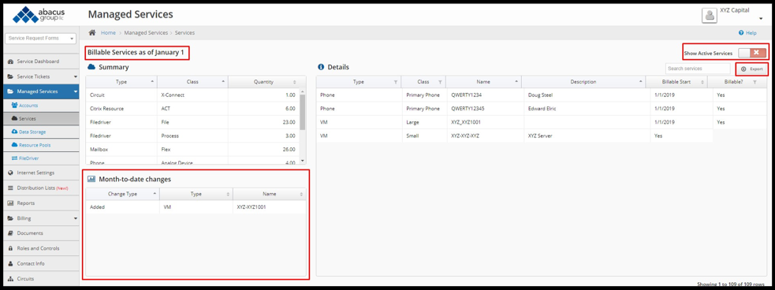
Task: Open the Accounts sidebar link
Action: 28,106
